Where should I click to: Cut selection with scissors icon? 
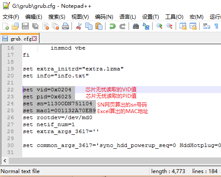pyautogui.click(x=79, y=26)
